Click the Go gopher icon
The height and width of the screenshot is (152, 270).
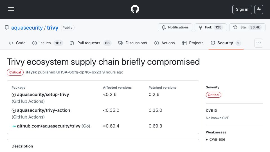point(14,126)
